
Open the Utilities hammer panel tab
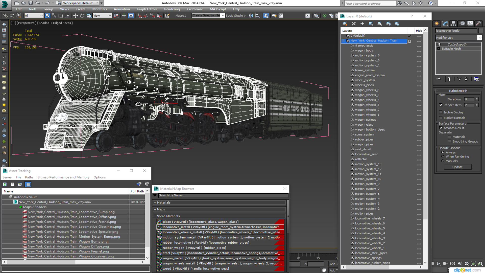click(478, 23)
